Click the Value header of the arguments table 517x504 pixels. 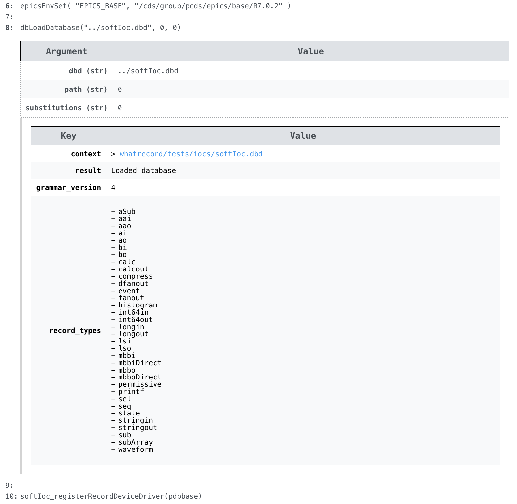pos(310,51)
